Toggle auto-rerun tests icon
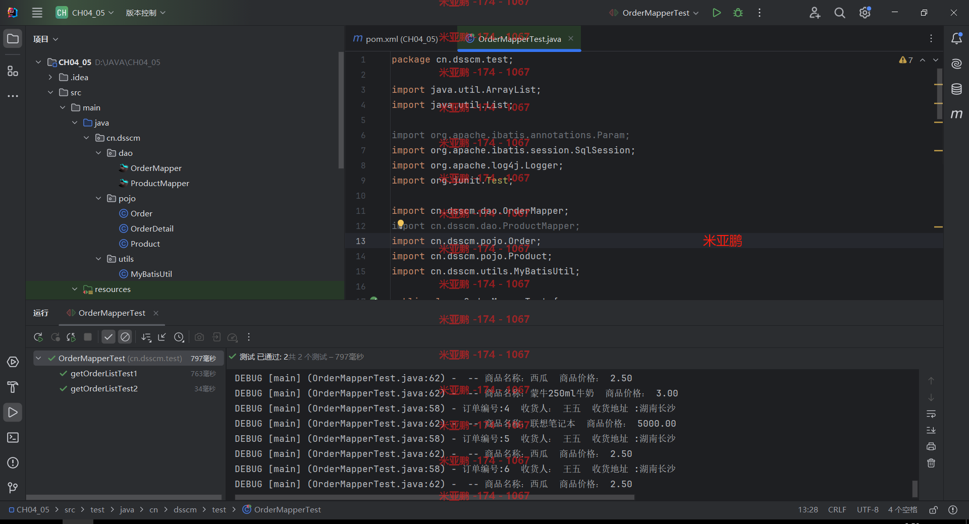 tap(71, 337)
